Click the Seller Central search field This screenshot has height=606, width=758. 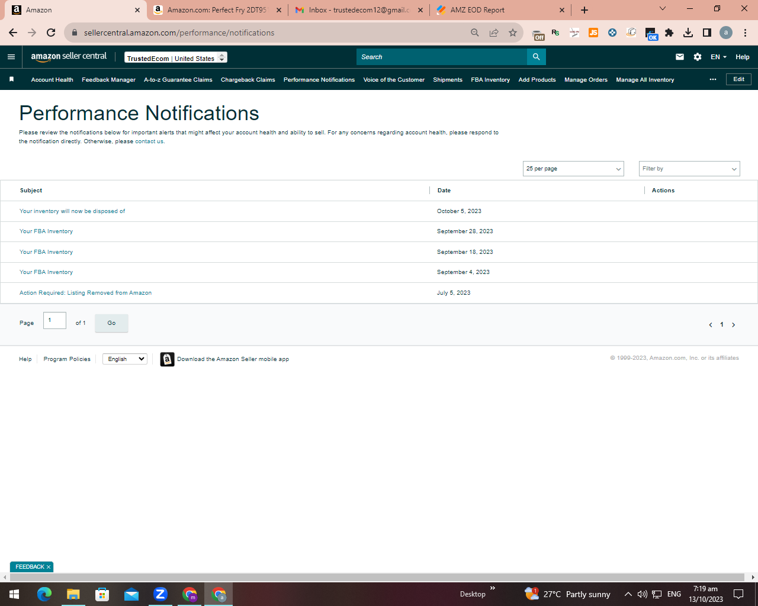442,57
